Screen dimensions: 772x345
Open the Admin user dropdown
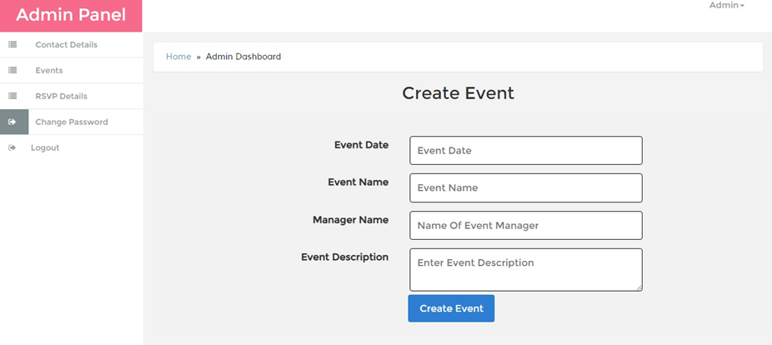tap(726, 6)
